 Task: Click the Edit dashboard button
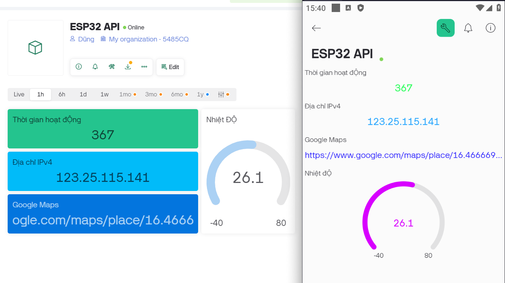[170, 67]
